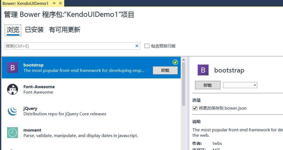Select the Font-Awesome package row
The height and width of the screenshot is (150, 283).
[91, 89]
